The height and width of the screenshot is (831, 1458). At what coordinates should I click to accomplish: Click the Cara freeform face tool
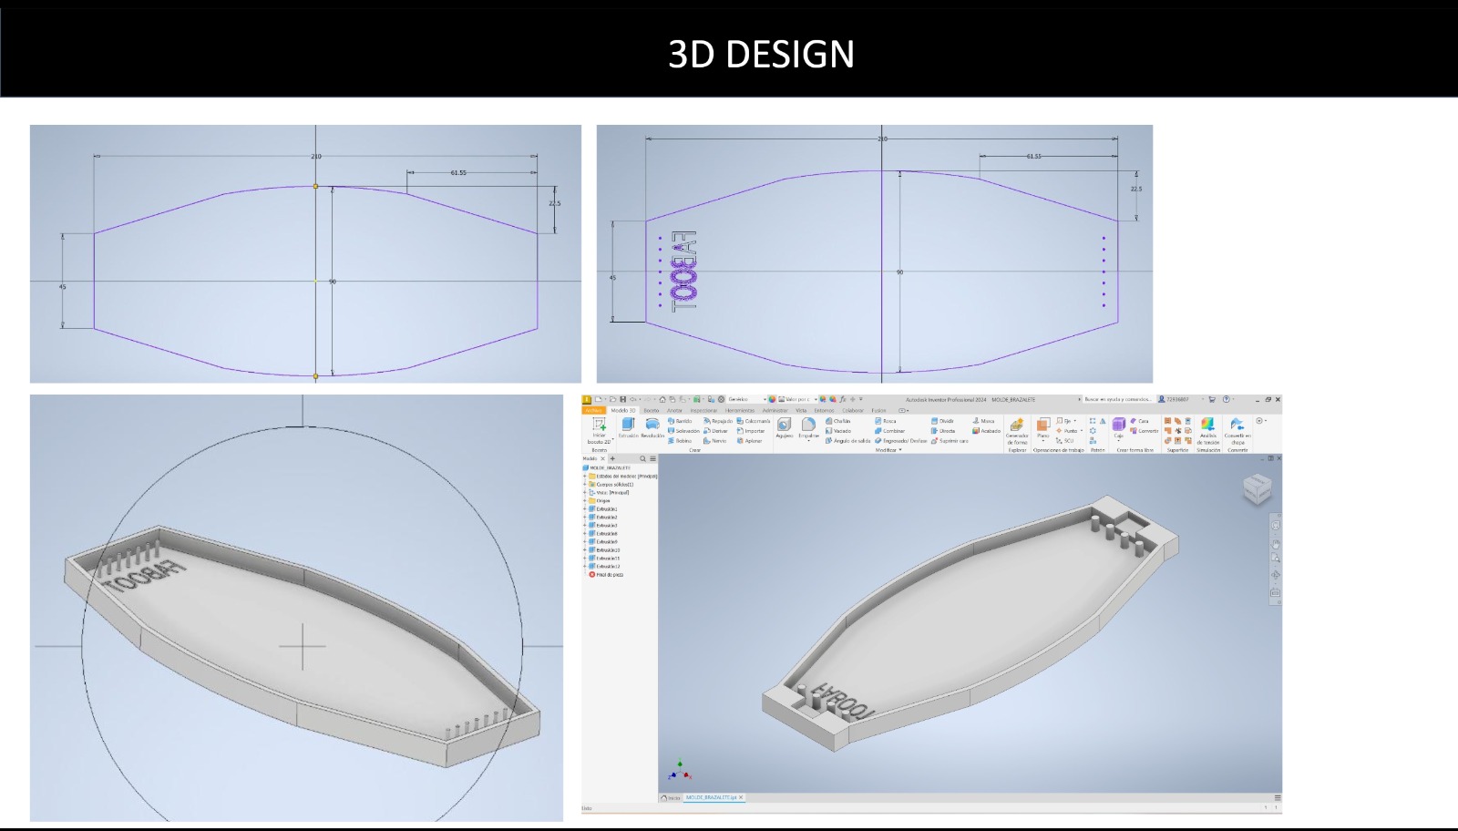1139,421
